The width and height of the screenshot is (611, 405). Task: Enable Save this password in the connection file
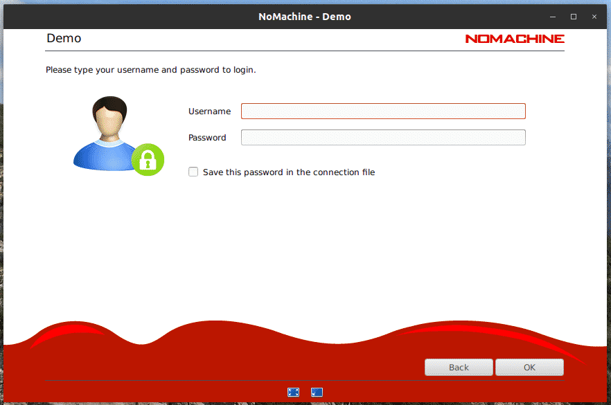(193, 172)
